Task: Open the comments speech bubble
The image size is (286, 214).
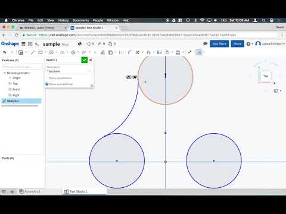Action: click(206, 43)
